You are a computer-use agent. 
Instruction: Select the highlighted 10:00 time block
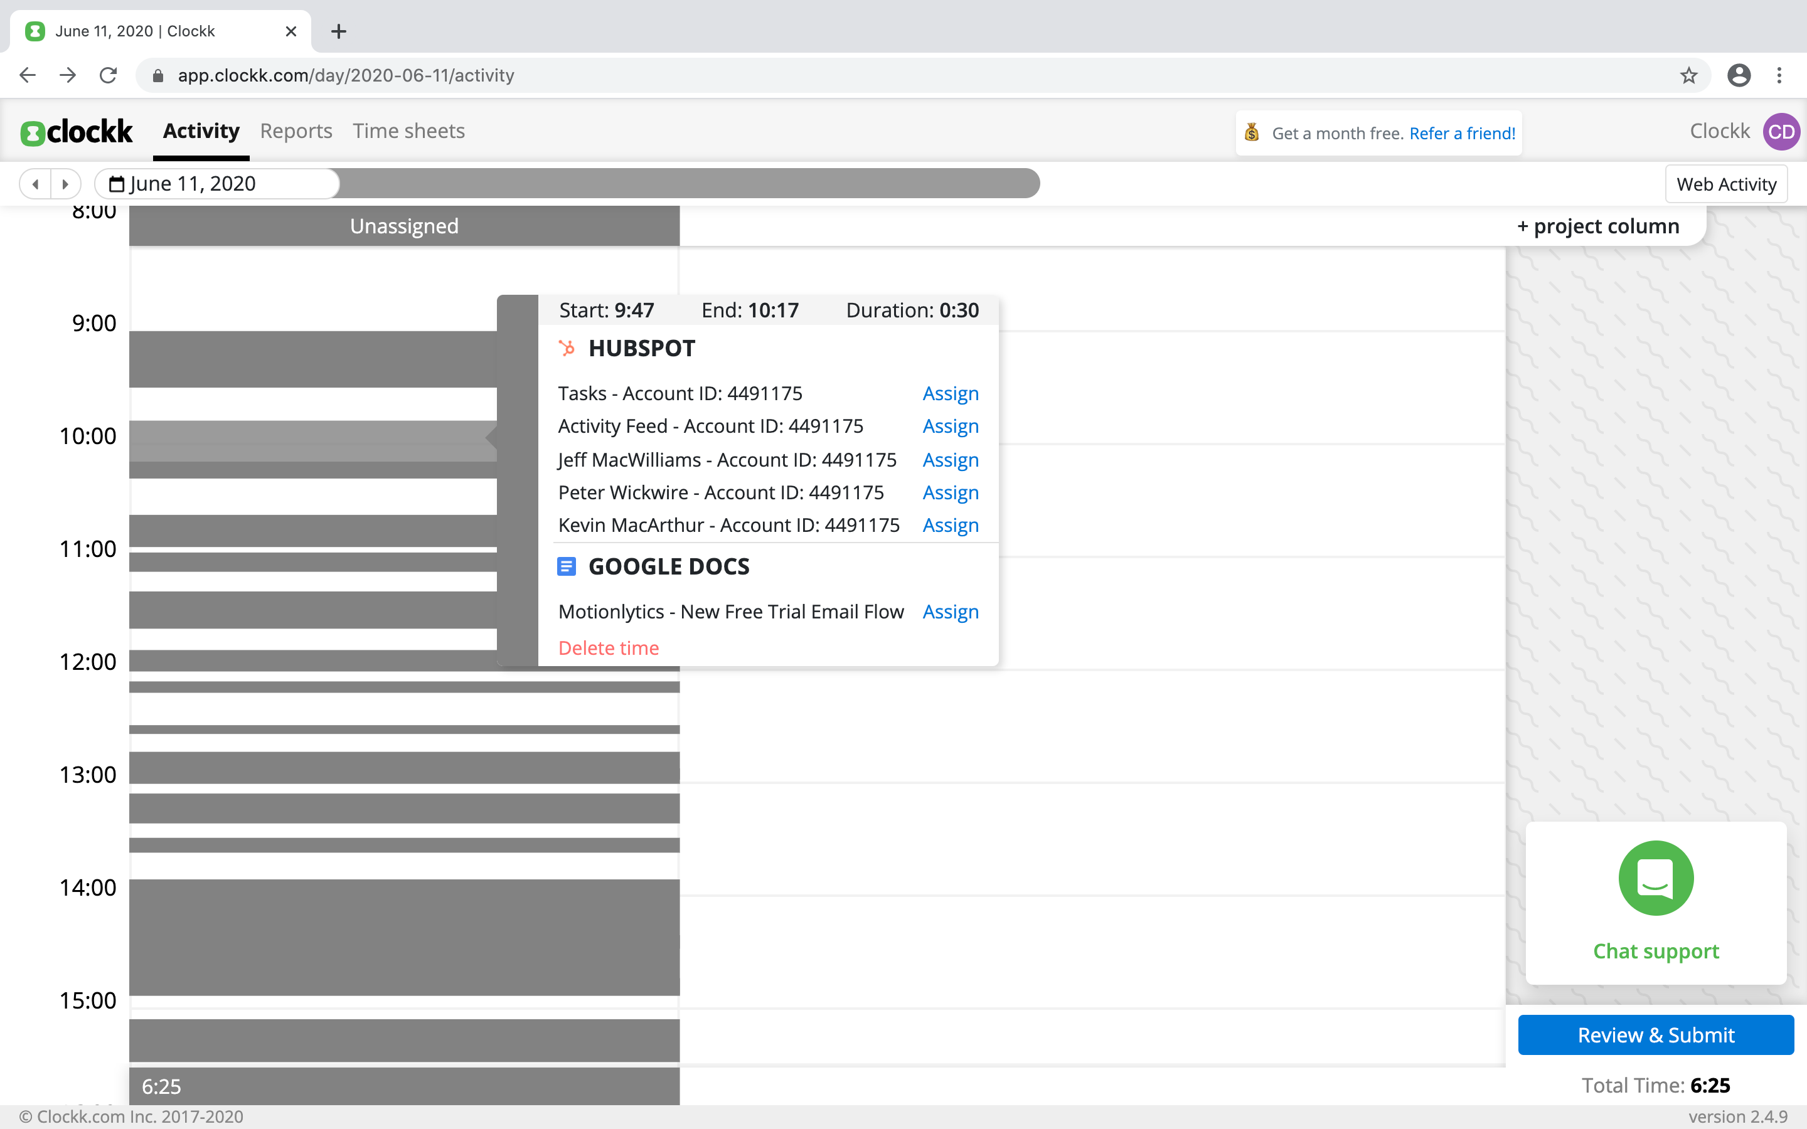point(313,440)
